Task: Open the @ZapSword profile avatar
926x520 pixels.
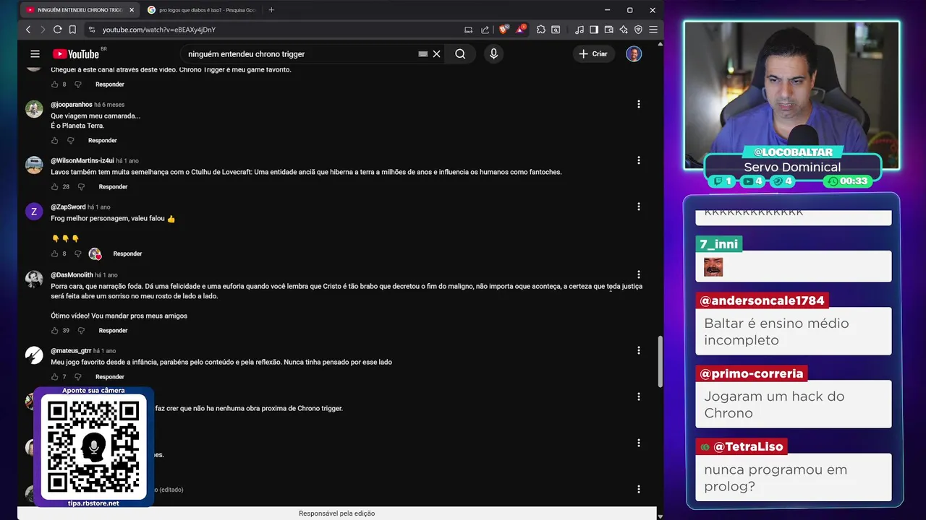Action: 34,212
